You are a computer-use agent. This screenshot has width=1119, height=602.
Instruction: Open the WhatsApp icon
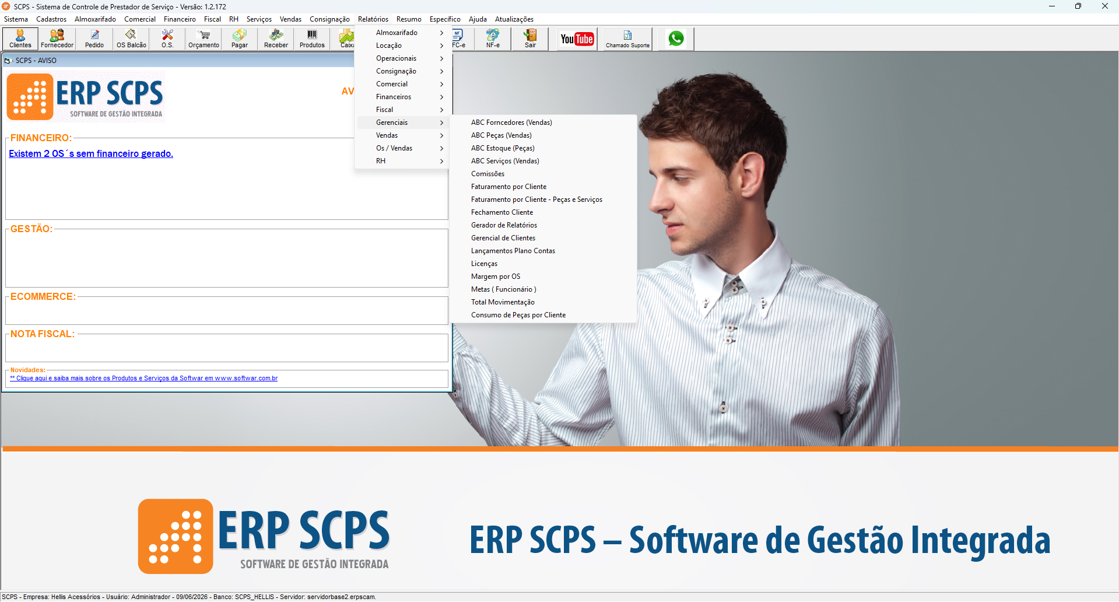[676, 38]
